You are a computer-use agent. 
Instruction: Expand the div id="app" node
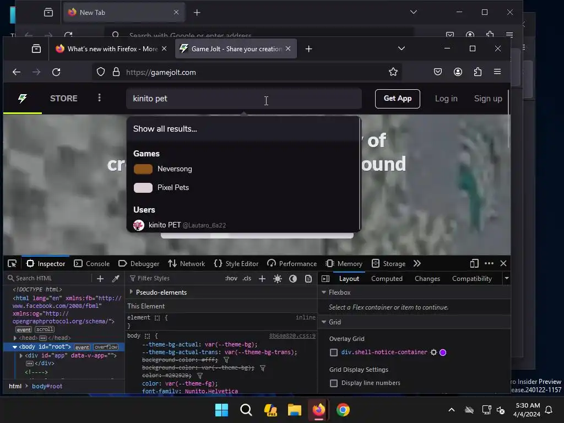click(21, 356)
